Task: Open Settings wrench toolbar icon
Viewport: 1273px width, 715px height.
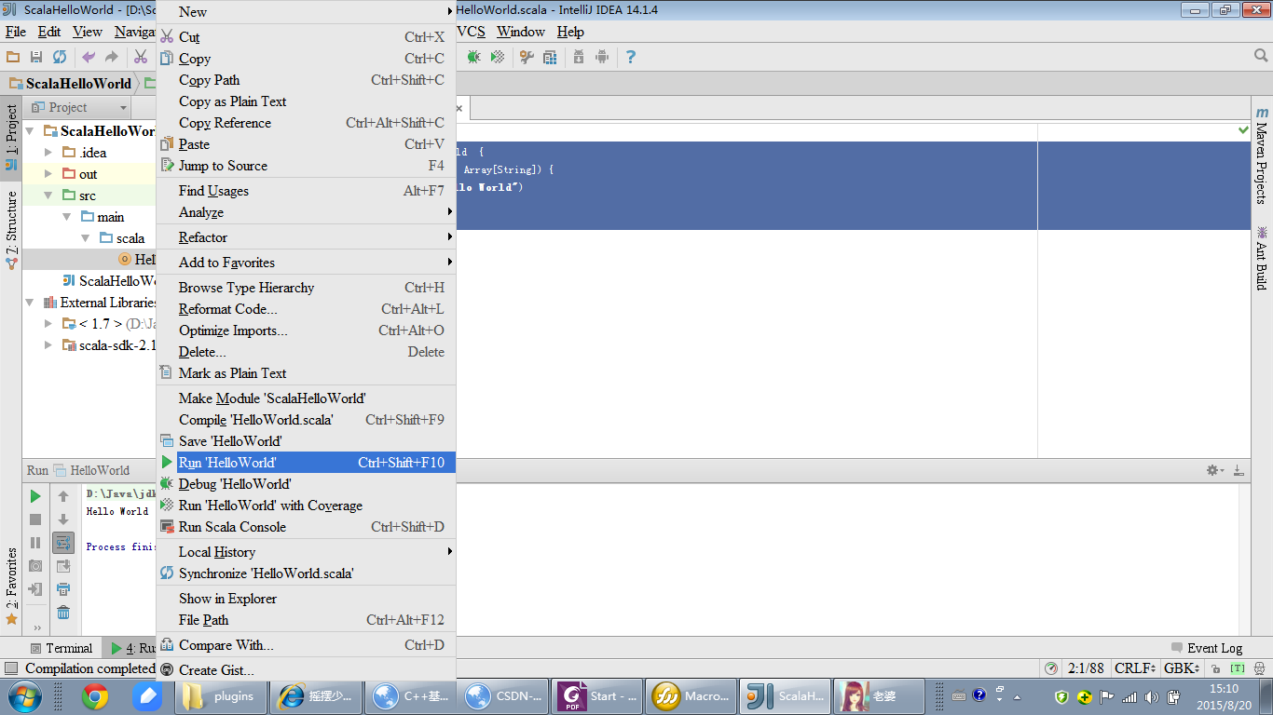Action: click(527, 57)
